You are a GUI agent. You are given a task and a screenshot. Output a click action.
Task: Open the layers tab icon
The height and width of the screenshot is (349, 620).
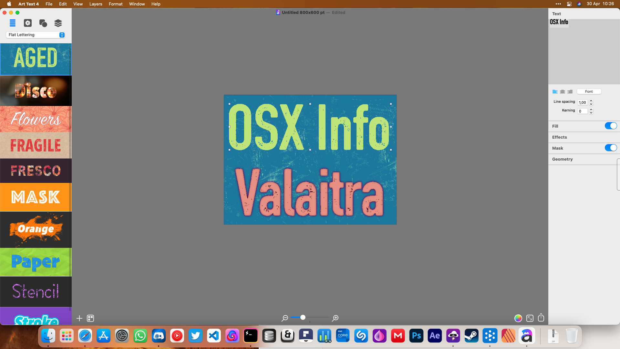pyautogui.click(x=58, y=23)
